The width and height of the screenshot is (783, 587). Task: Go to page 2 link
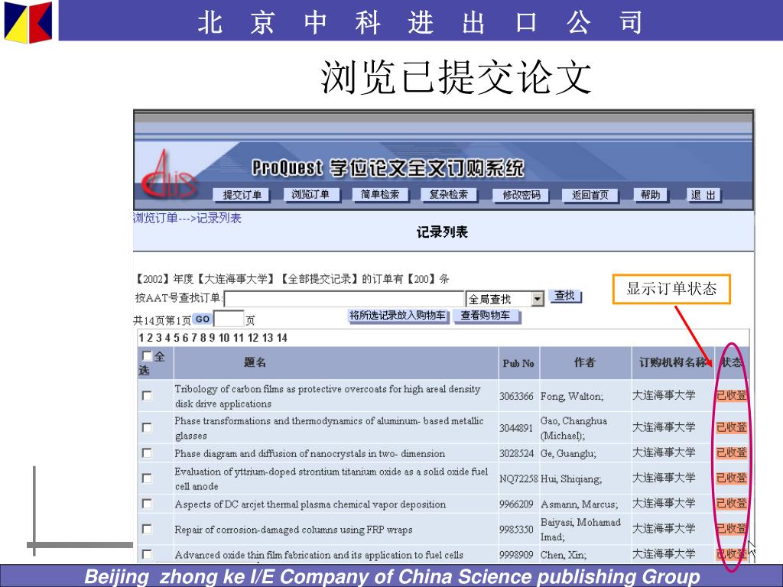[x=150, y=338]
